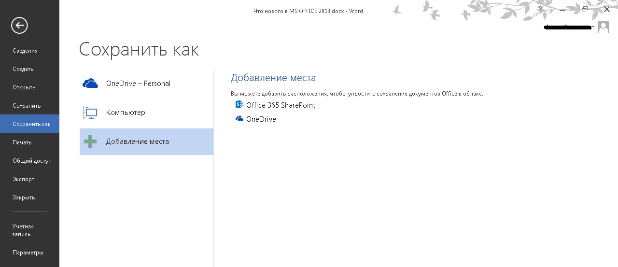The width and height of the screenshot is (618, 267).
Task: Click the window title Что нового в MS OFFICE 2013.docx
Action: [x=308, y=11]
